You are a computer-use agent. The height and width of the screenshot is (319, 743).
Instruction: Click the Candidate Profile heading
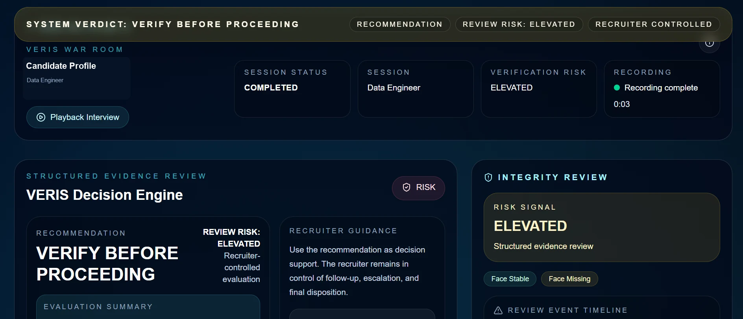(61, 66)
